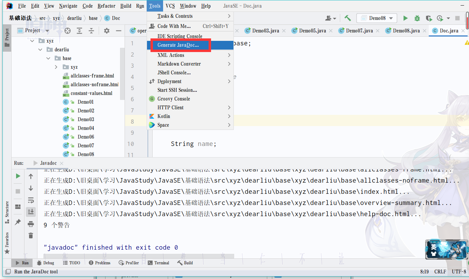Open the Terminal tool window
This screenshot has width=469, height=279.
(158, 263)
